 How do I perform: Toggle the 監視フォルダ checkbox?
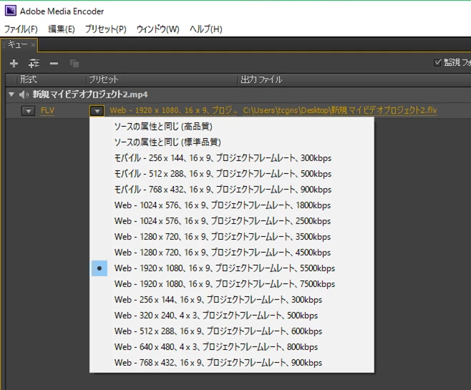tap(437, 62)
